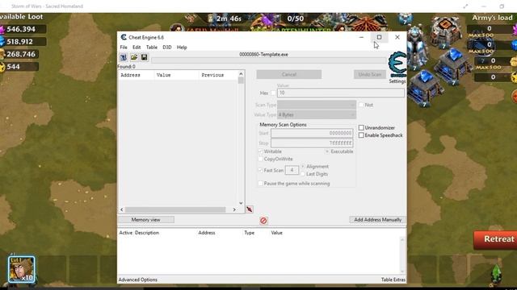Screen dimensions: 517x290
Task: Click the open folder toolbar icon
Action: pyautogui.click(x=134, y=57)
